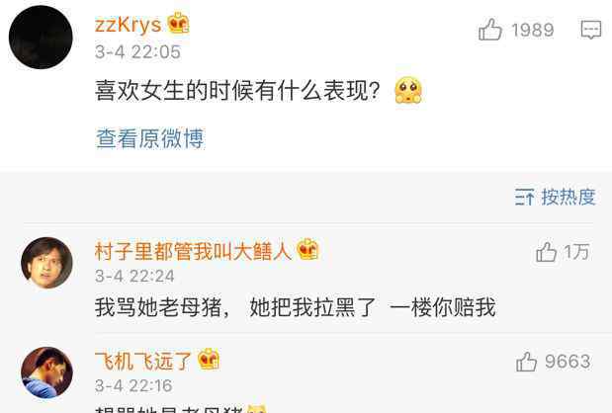View 村子里都管我叫大鳝人 avatar picture
Viewport: 612px width, 413px height.
tap(46, 263)
